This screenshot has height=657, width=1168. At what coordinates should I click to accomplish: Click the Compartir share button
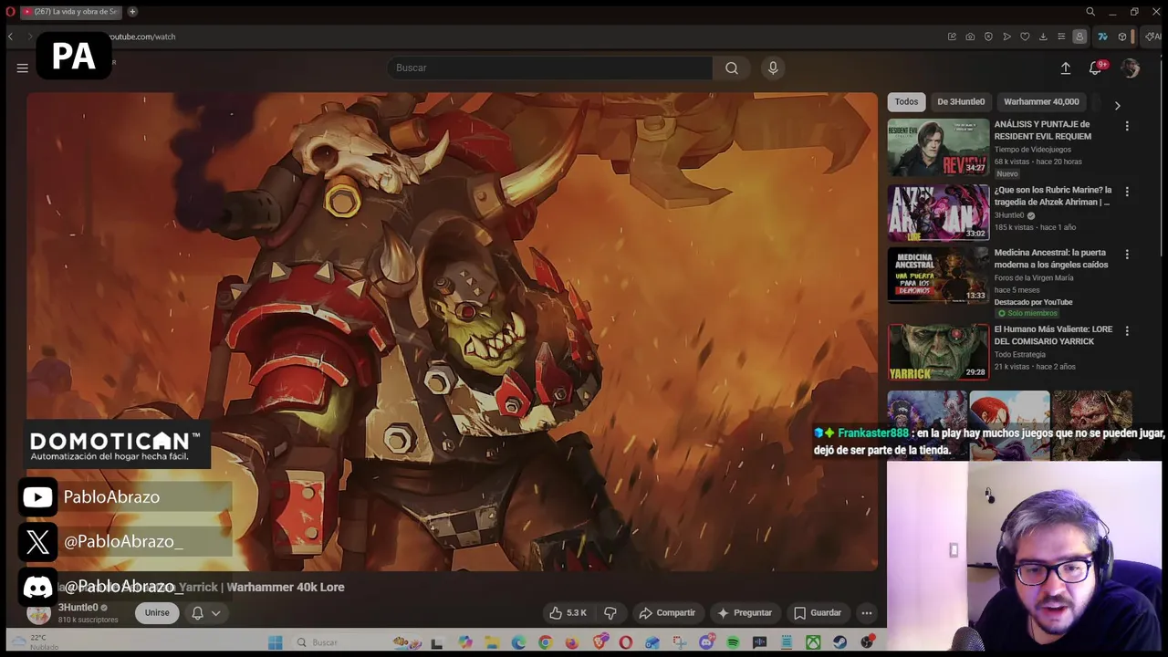click(667, 613)
